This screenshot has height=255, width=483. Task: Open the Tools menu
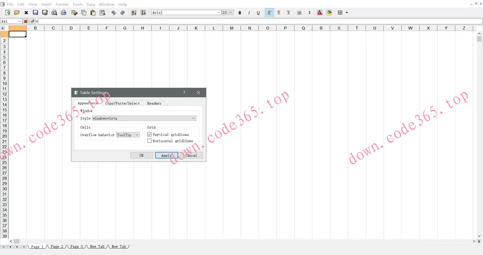tap(78, 4)
